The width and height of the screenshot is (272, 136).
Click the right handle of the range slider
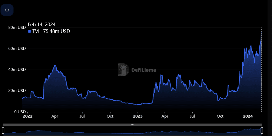point(262,130)
